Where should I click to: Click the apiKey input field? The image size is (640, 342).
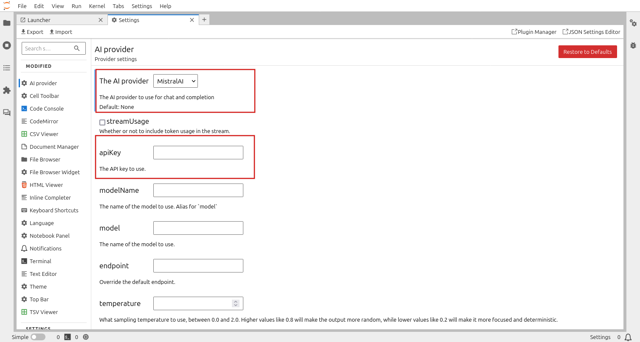click(x=198, y=153)
